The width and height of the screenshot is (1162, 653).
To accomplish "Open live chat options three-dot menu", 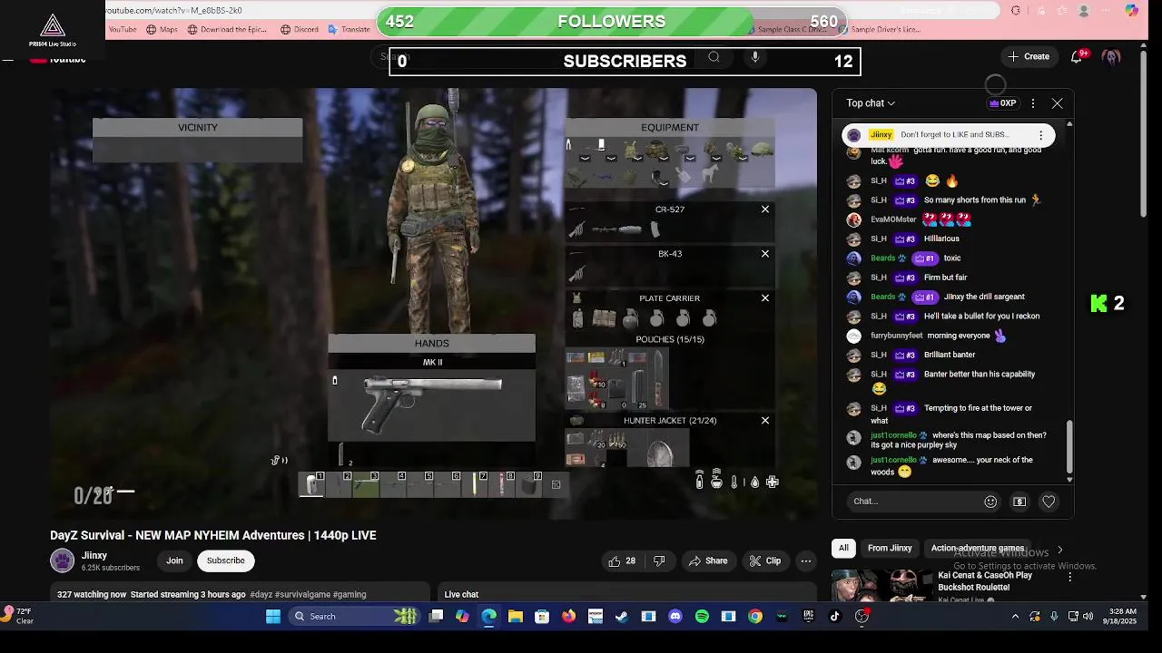I will pos(1033,103).
